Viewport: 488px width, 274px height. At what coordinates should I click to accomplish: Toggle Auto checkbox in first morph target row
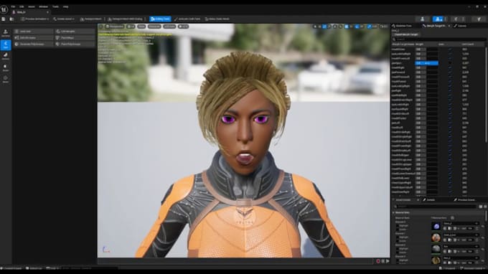(450, 49)
